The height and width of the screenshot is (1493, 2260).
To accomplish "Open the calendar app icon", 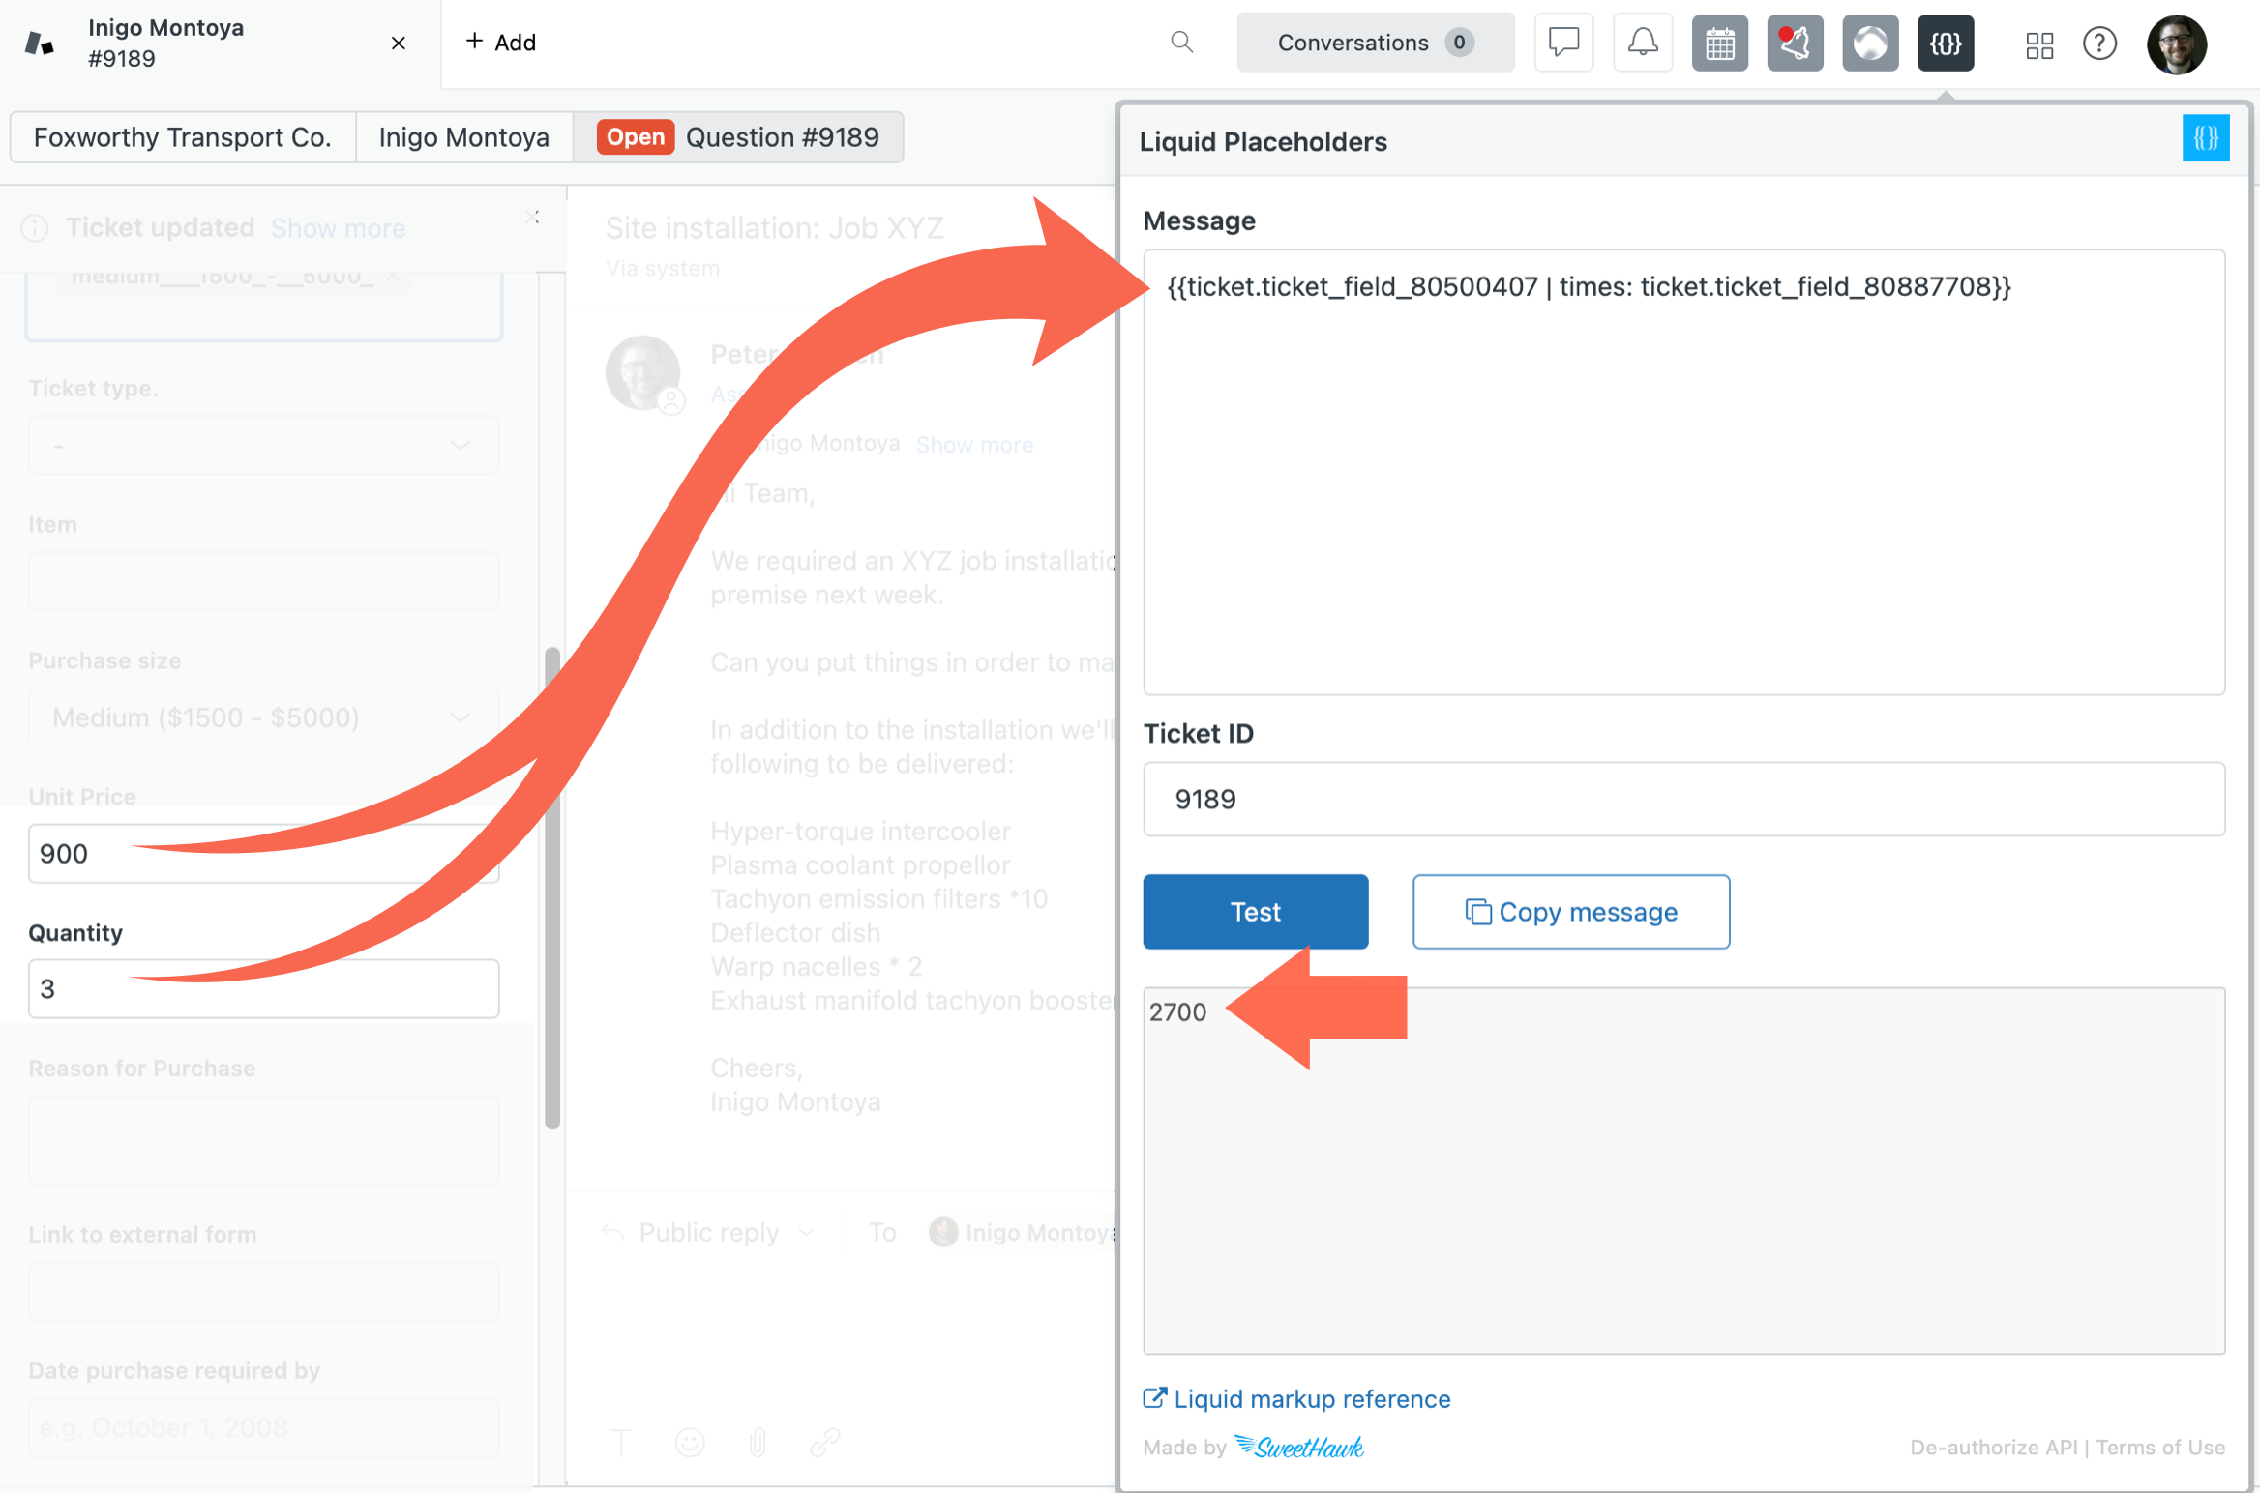I will (x=1719, y=43).
